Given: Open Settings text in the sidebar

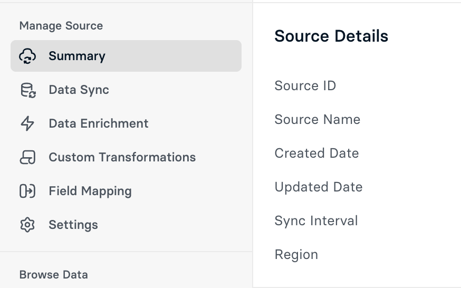Looking at the screenshot, I should (x=73, y=225).
